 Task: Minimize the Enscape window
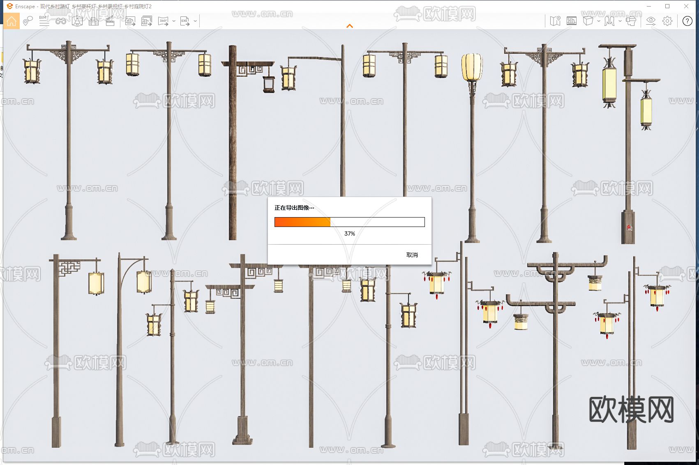[x=649, y=6]
